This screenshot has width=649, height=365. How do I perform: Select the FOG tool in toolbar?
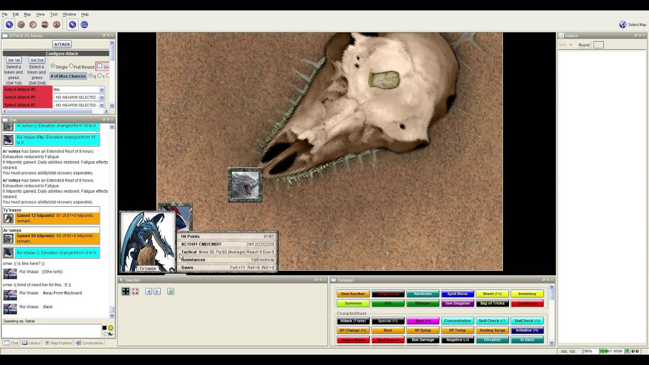coord(45,24)
